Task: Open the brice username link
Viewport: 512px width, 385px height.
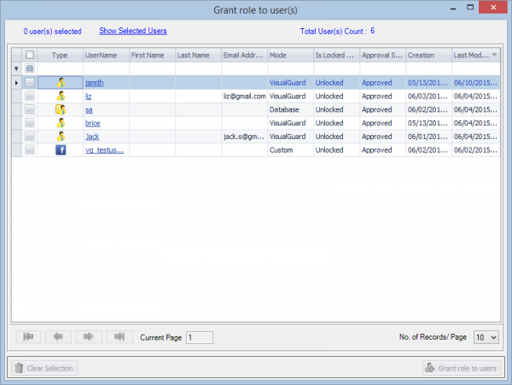Action: click(x=93, y=123)
